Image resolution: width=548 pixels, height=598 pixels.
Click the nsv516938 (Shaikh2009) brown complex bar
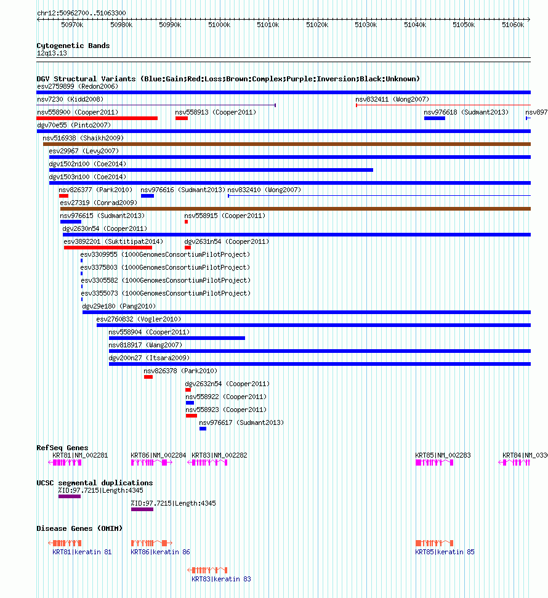(287, 144)
